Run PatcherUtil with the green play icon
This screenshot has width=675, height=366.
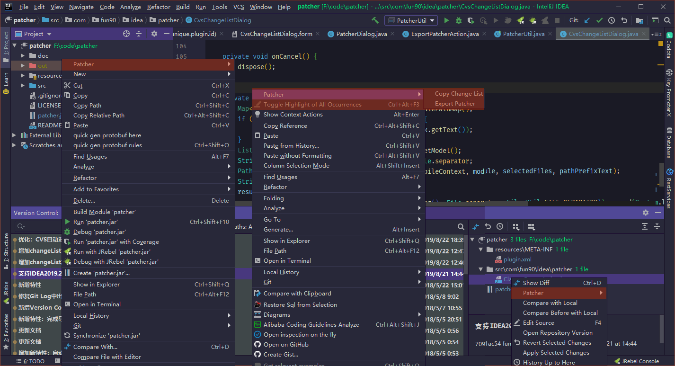point(446,20)
